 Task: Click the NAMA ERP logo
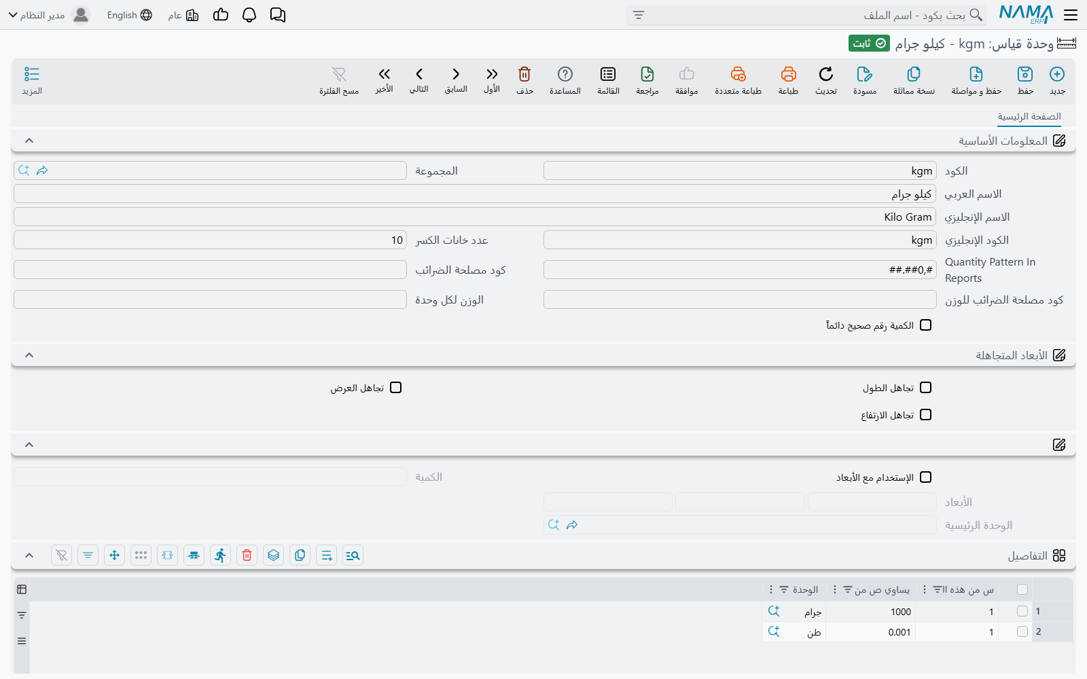point(1026,15)
